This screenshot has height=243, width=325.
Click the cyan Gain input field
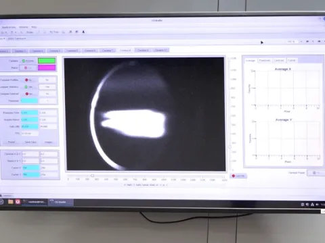point(30,126)
